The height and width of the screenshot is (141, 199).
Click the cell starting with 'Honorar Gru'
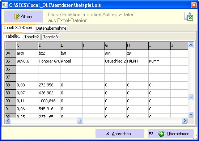(x=49, y=61)
